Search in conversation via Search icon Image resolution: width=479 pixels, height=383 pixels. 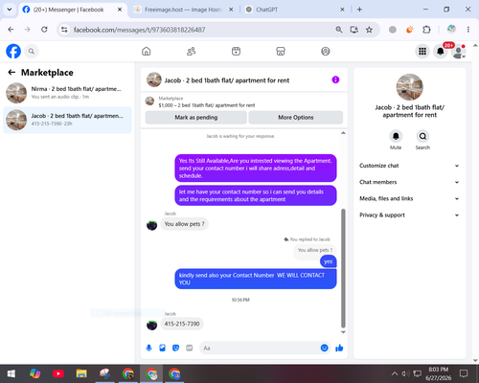422,136
